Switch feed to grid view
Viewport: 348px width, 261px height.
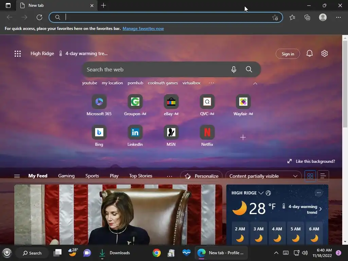pyautogui.click(x=310, y=176)
